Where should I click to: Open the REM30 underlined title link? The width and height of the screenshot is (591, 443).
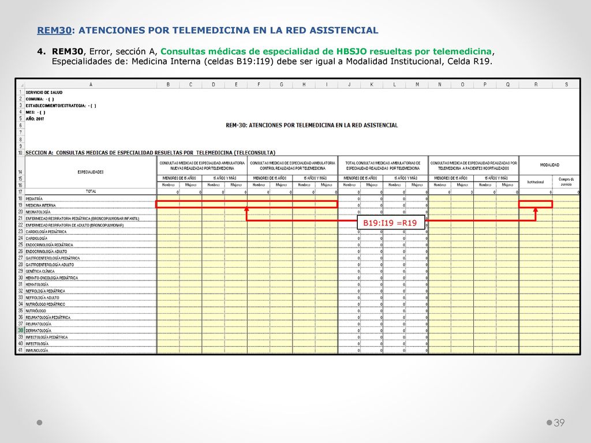54,30
